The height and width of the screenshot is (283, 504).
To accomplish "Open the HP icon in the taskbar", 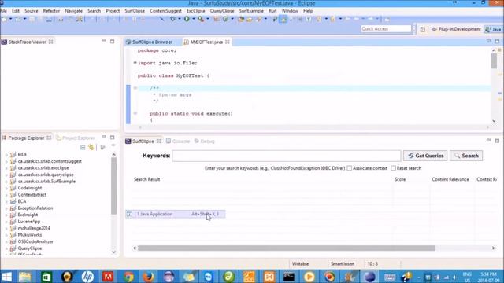I will click(87, 277).
